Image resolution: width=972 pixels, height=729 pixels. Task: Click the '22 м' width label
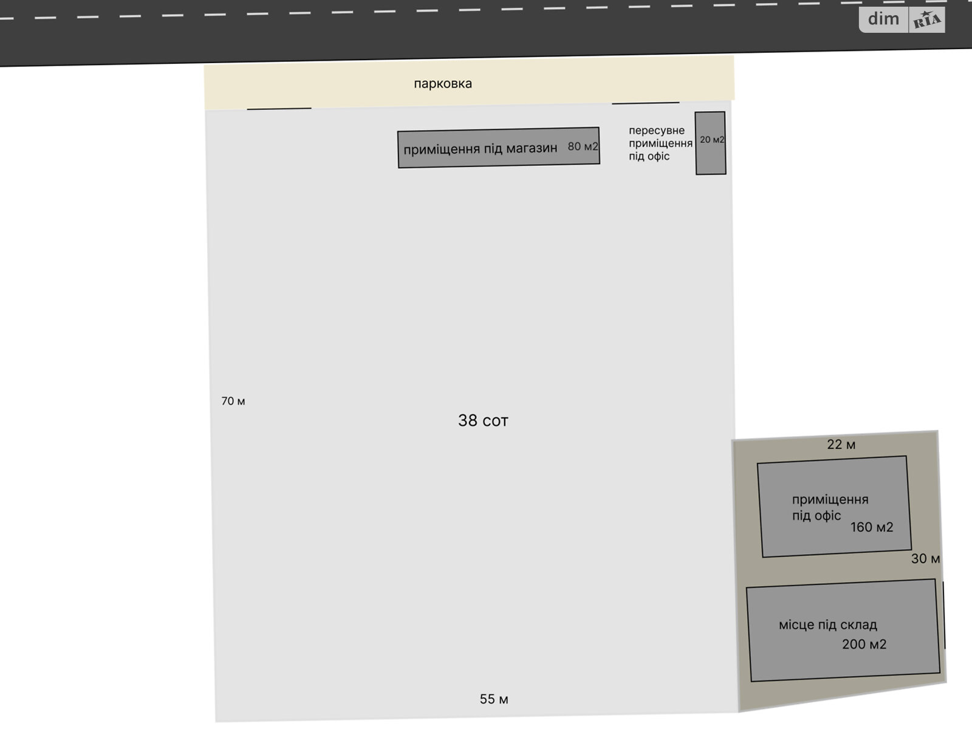pos(841,445)
